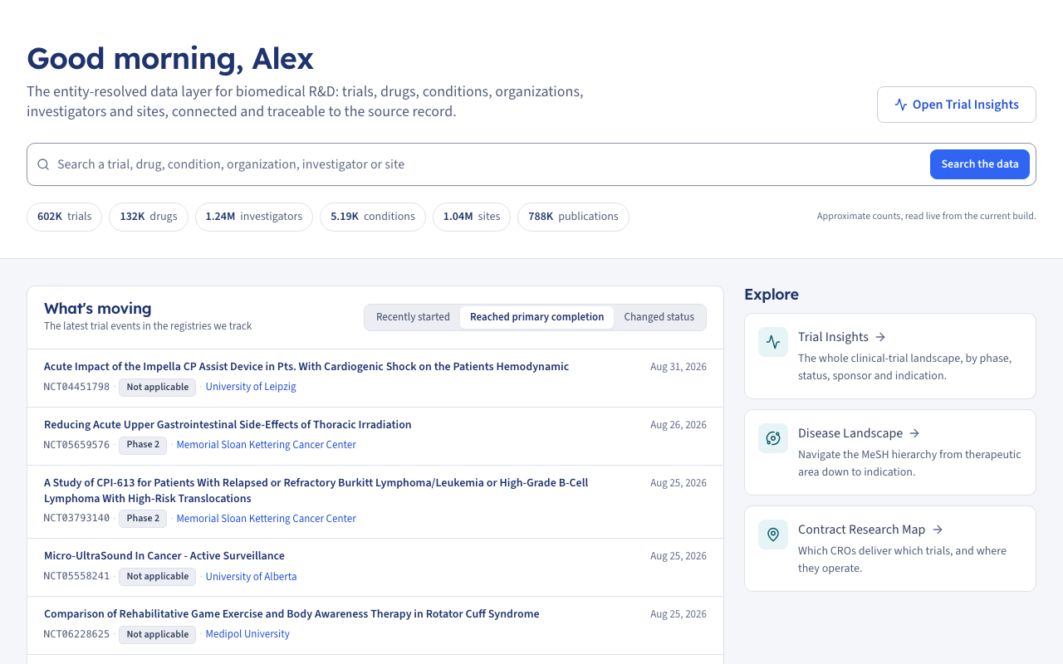This screenshot has height=664, width=1063.
Task: Click trial ID NCT05558241
Action: [x=76, y=577]
